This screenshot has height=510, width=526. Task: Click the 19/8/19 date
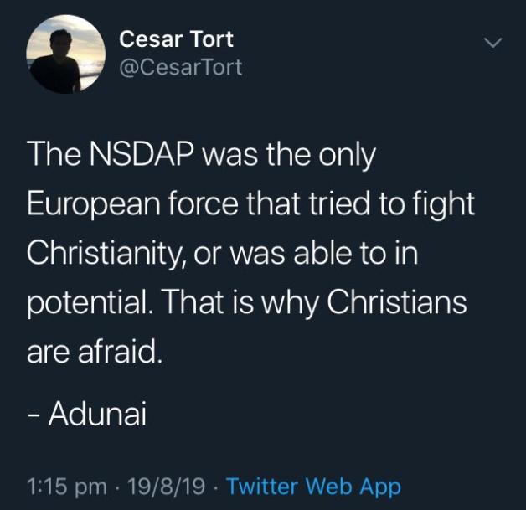(x=167, y=486)
